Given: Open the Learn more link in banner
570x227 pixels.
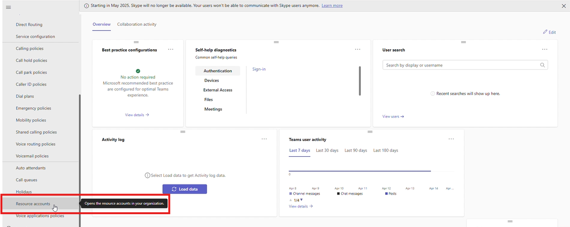Looking at the screenshot, I should pyautogui.click(x=332, y=6).
